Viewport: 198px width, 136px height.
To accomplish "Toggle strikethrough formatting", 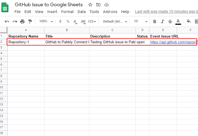I will click(x=170, y=21).
